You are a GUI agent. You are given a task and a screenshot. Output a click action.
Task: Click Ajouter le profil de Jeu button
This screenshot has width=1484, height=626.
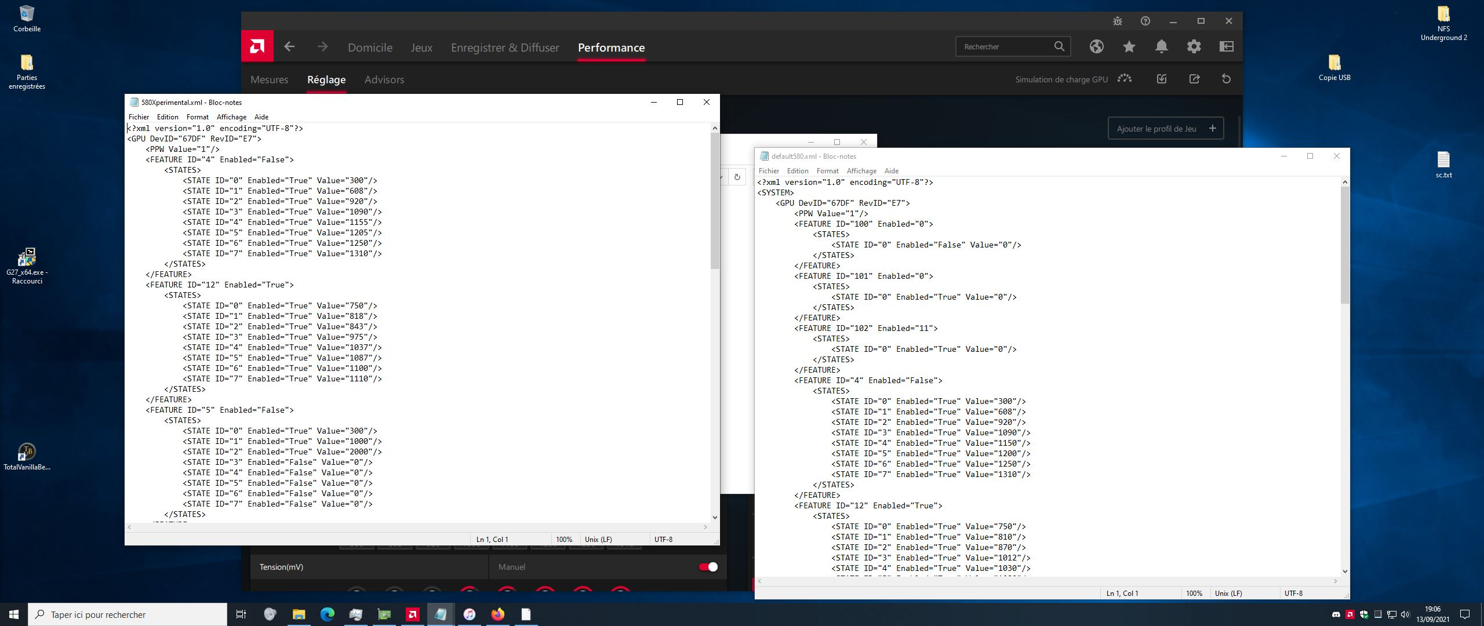(x=1165, y=129)
